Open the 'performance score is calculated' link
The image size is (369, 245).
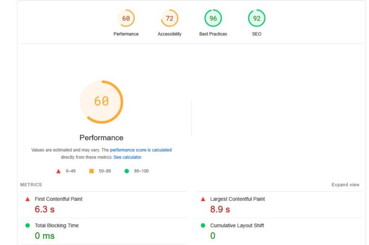pos(141,150)
